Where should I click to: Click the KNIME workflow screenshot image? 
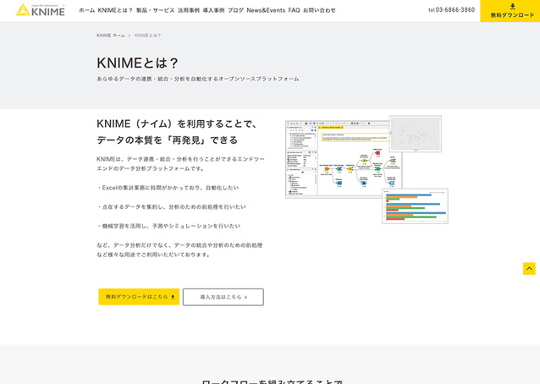click(x=344, y=160)
